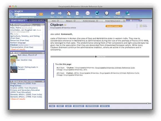
Task: Open Goa location map thumbnail
Action: pos(13,62)
